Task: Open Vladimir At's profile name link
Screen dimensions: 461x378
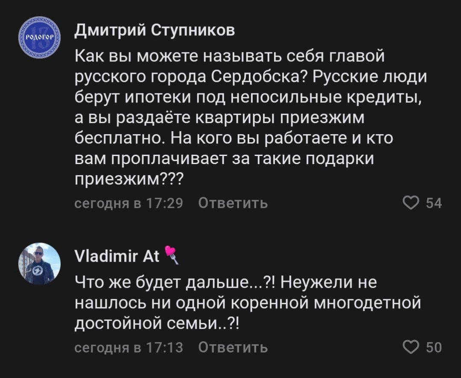Action: (117, 256)
